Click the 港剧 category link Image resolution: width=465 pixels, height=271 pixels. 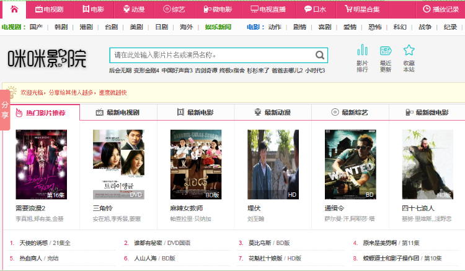86,27
